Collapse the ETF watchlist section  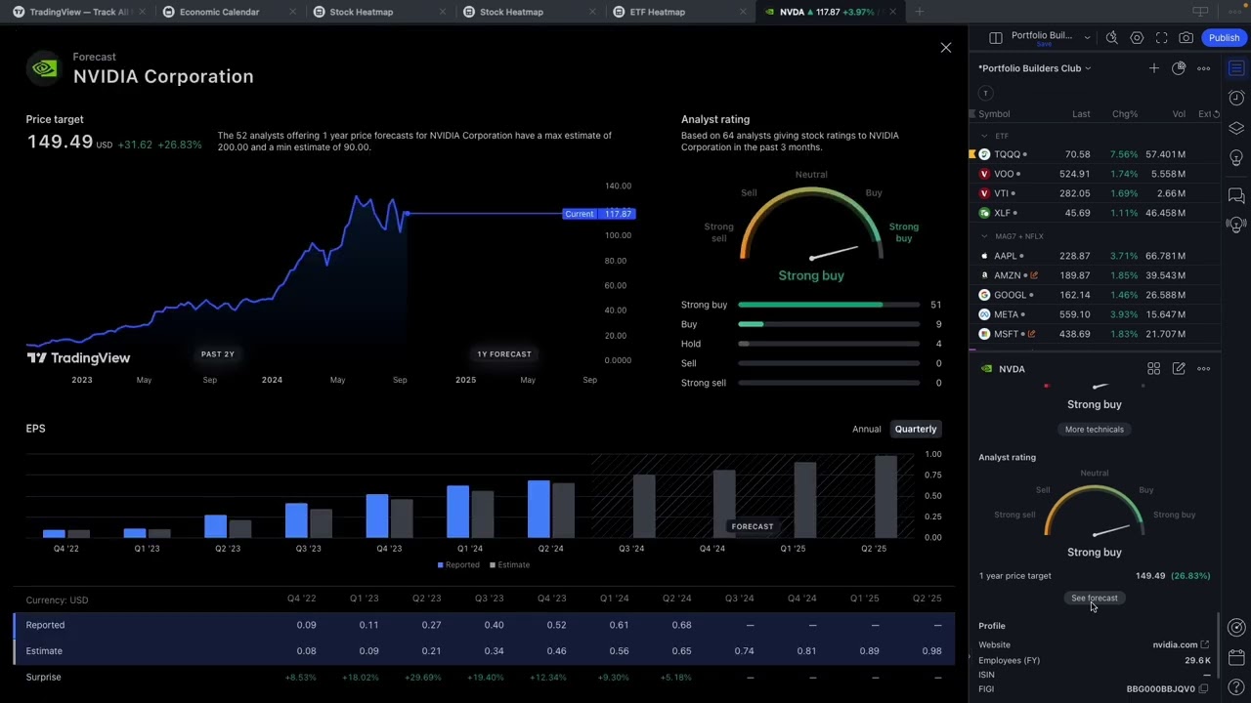click(x=984, y=136)
